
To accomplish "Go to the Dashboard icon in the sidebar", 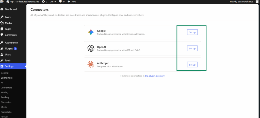I will point(2,9).
